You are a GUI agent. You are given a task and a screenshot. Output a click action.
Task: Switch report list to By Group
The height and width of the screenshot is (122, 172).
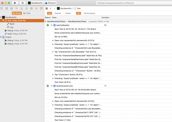tap(17, 13)
